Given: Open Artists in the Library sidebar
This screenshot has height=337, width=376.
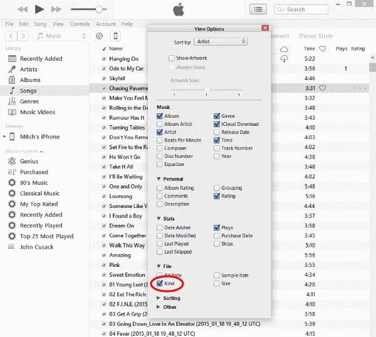Looking at the screenshot, I should [29, 70].
